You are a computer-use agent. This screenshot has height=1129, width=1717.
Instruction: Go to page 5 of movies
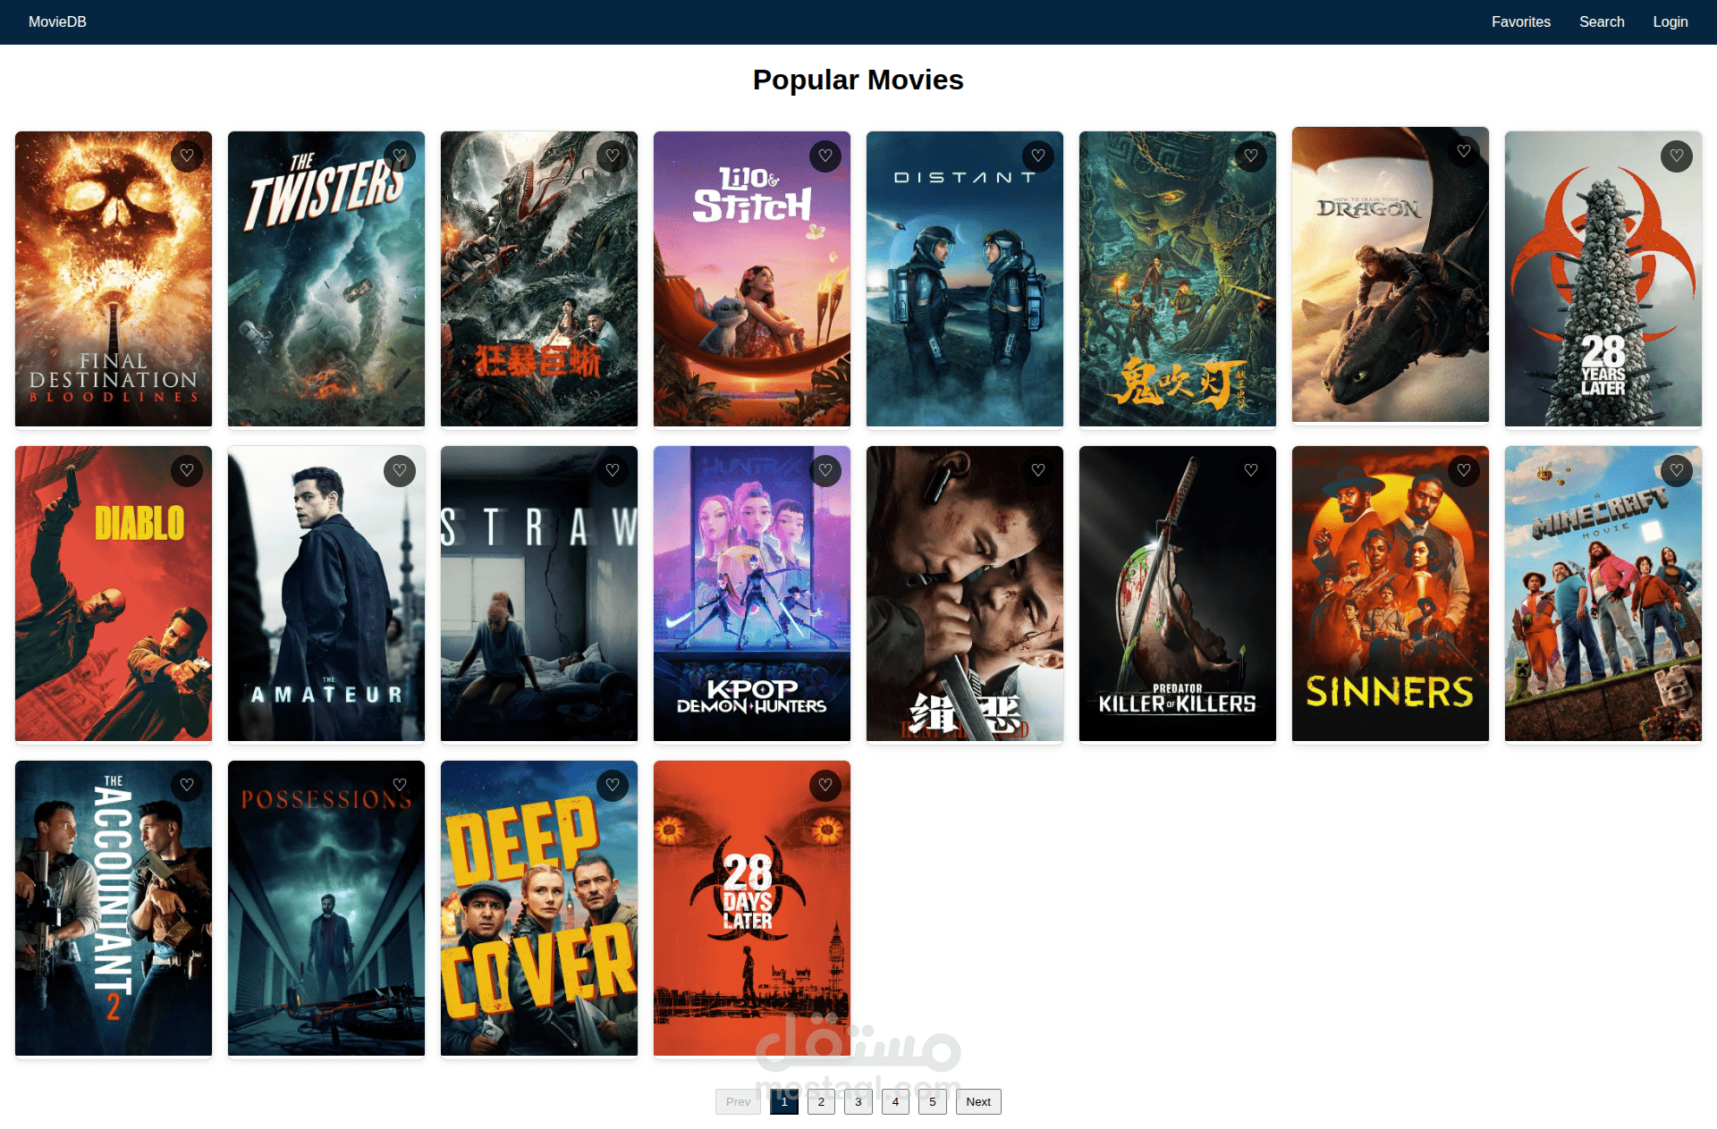click(933, 1102)
